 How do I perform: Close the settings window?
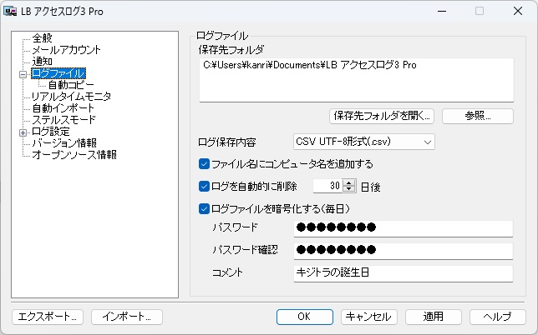(518, 12)
